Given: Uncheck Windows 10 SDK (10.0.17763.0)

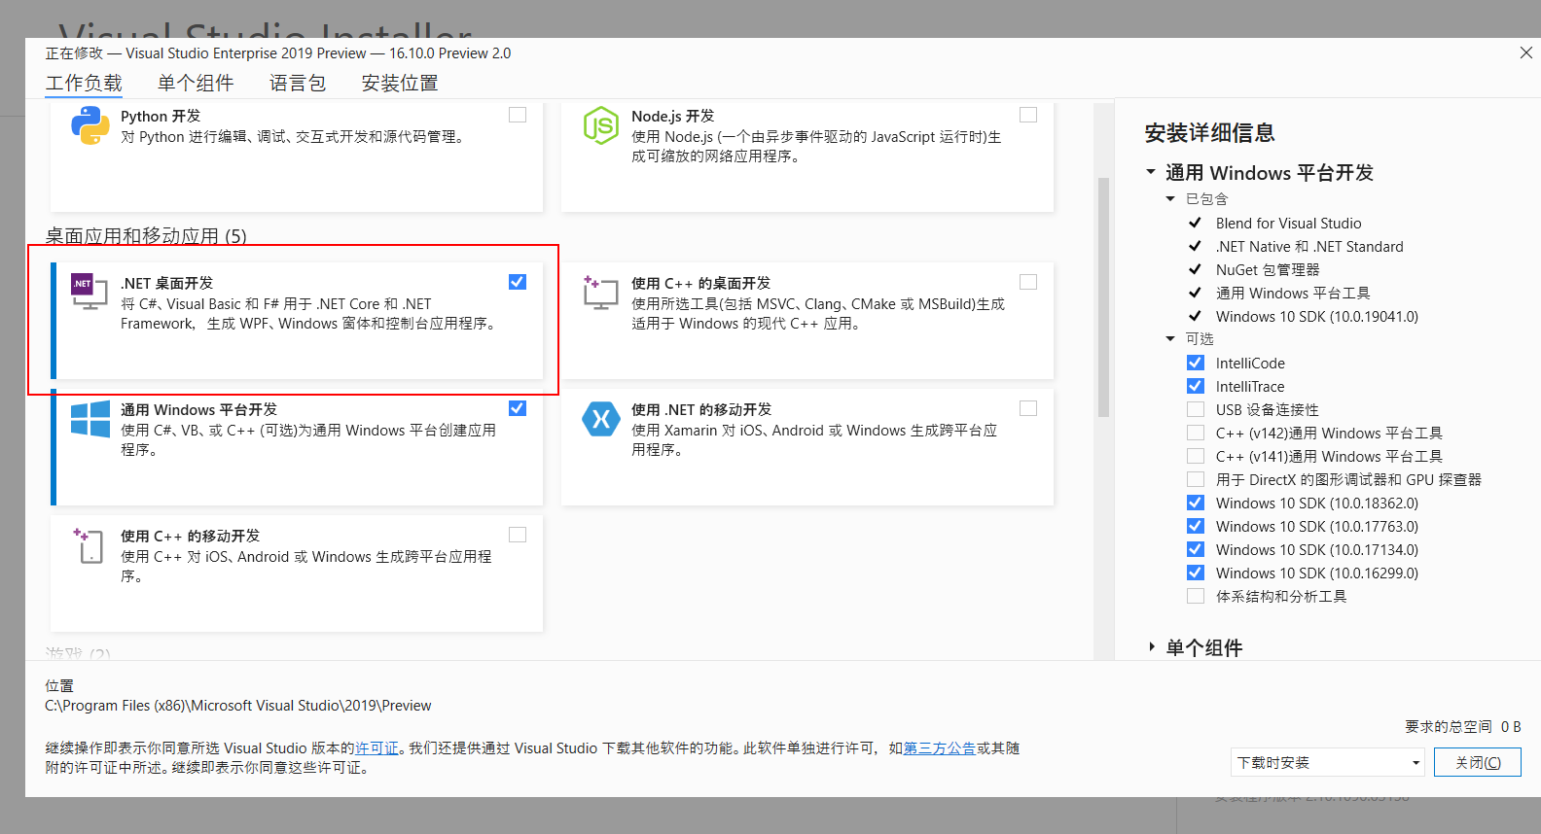Looking at the screenshot, I should point(1196,526).
